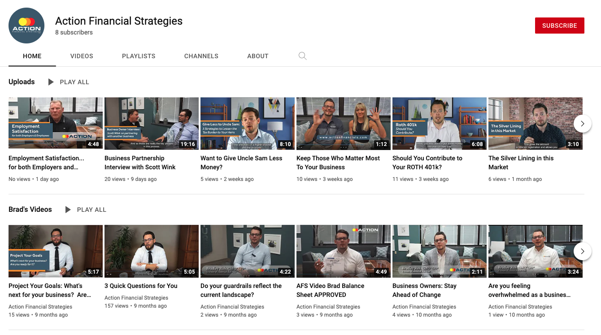This screenshot has height=335, width=601.
Task: Click the title 'Employment Satisfaction... for both Employers and'
Action: coord(46,163)
